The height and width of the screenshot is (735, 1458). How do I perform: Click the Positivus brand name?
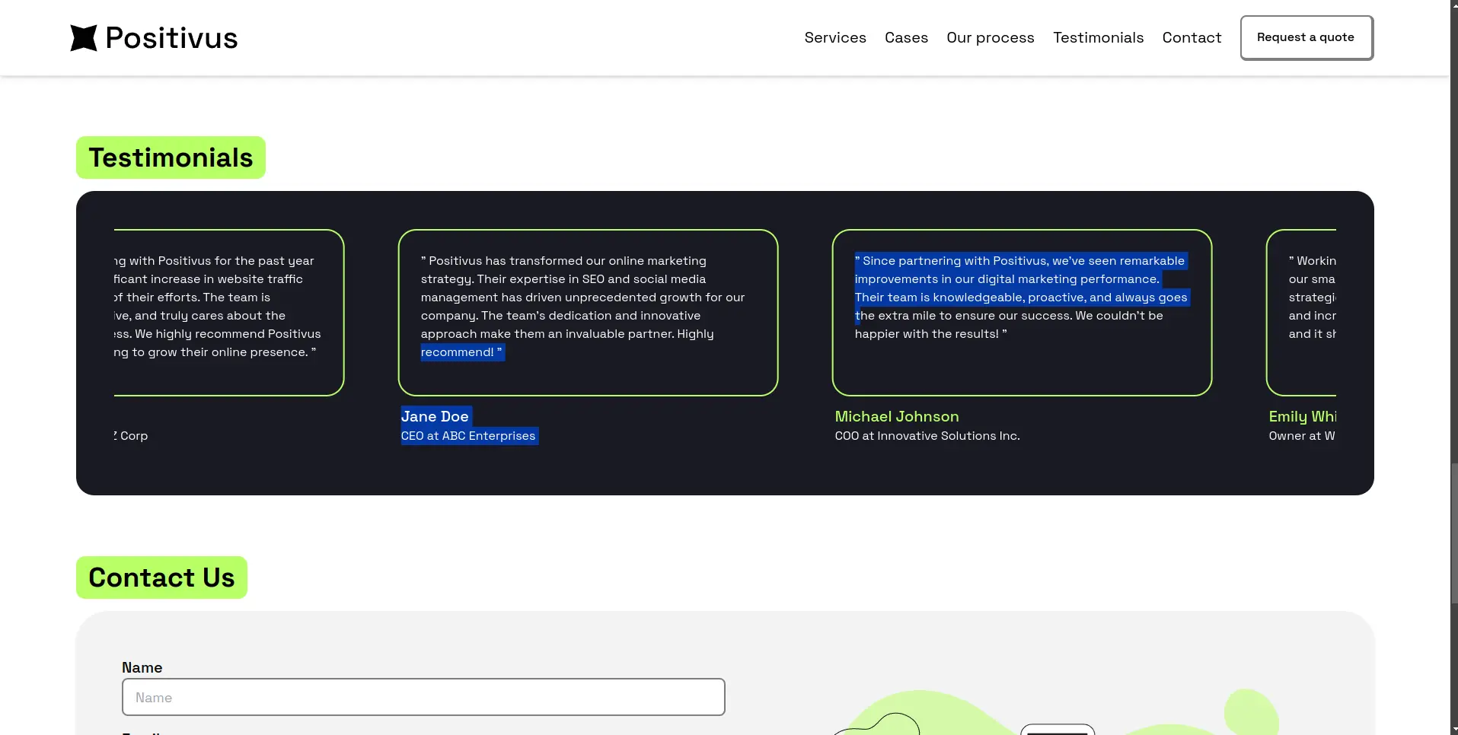[171, 38]
